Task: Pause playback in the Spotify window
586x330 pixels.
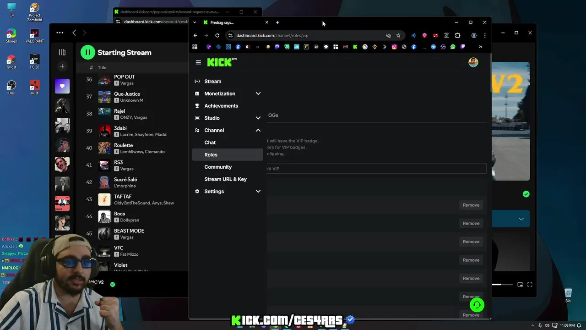Action: click(x=88, y=52)
